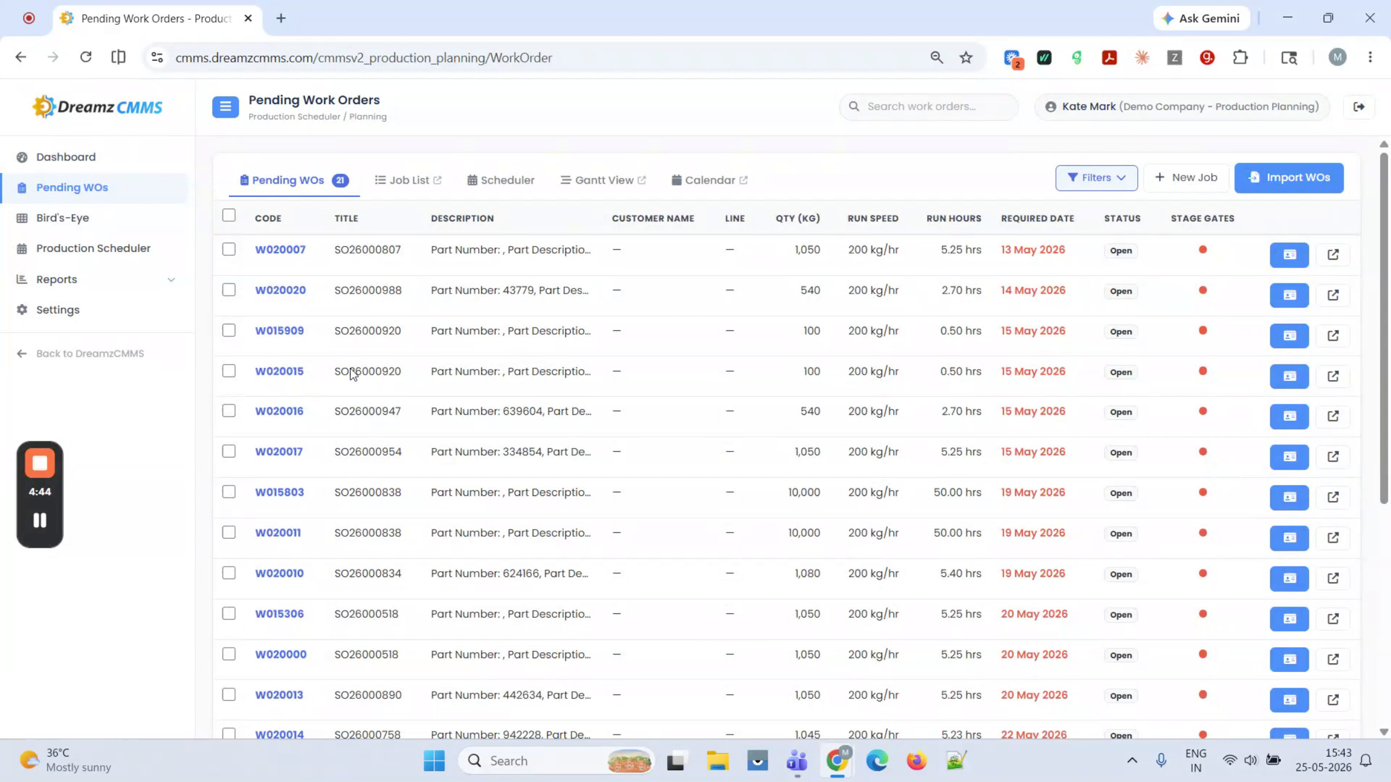
Task: Click blue card button for W020010
Action: (x=1289, y=578)
